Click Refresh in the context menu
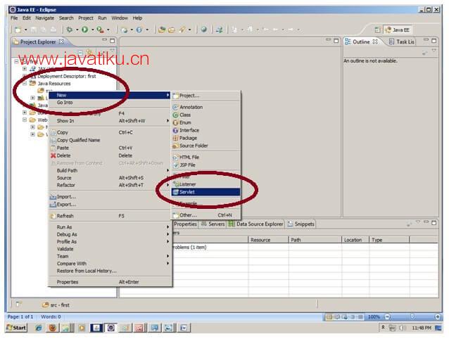449x339 pixels. pos(110,216)
